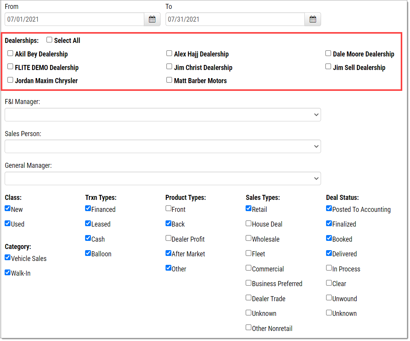The width and height of the screenshot is (410, 341).
Task: Uncheck the Vehicle Sales category checkbox
Action: 8,257
